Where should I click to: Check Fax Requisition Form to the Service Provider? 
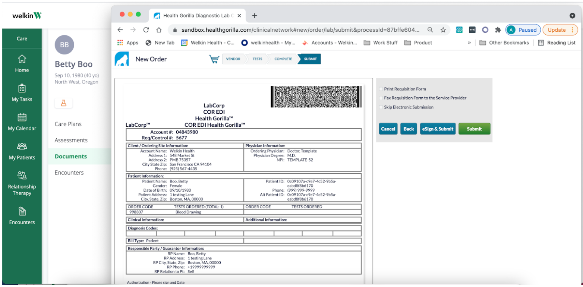pyautogui.click(x=381, y=98)
